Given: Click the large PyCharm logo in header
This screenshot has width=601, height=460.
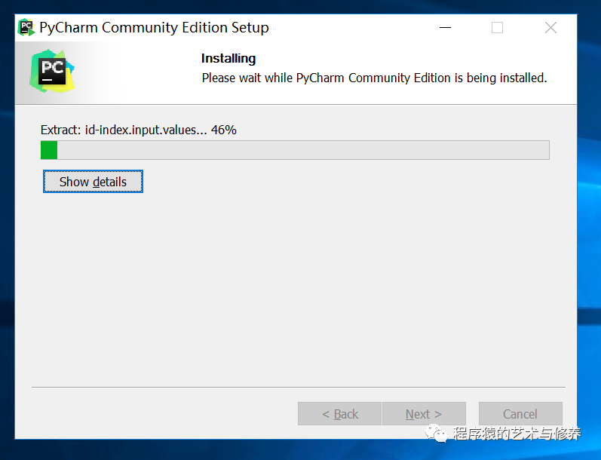Looking at the screenshot, I should (52, 71).
